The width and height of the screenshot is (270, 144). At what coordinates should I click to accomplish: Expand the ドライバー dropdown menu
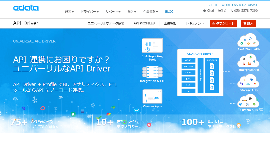pos(89,11)
